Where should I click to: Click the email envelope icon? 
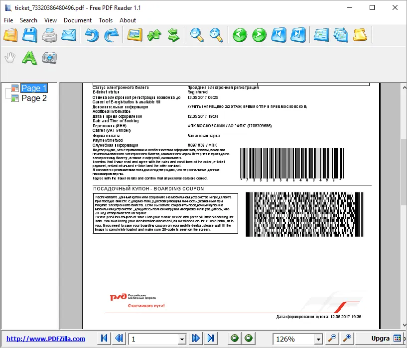click(69, 35)
